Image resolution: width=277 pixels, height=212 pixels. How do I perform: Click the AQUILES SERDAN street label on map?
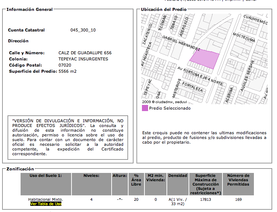pos(247,76)
